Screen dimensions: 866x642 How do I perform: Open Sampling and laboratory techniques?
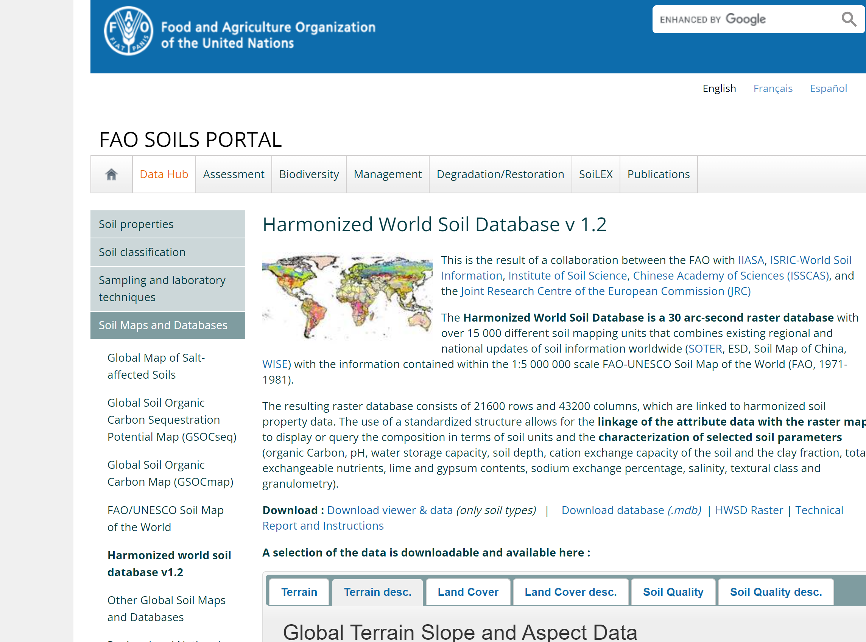[x=168, y=289]
